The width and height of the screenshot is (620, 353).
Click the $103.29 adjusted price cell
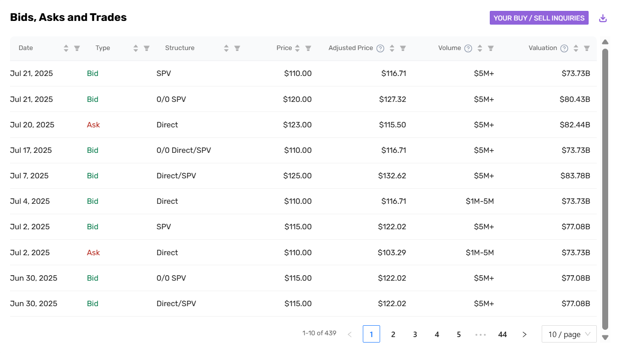click(x=392, y=252)
